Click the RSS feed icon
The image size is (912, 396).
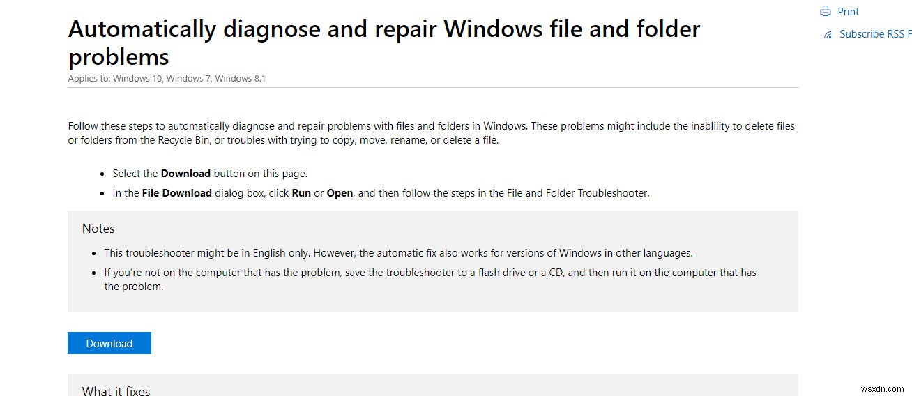[828, 34]
